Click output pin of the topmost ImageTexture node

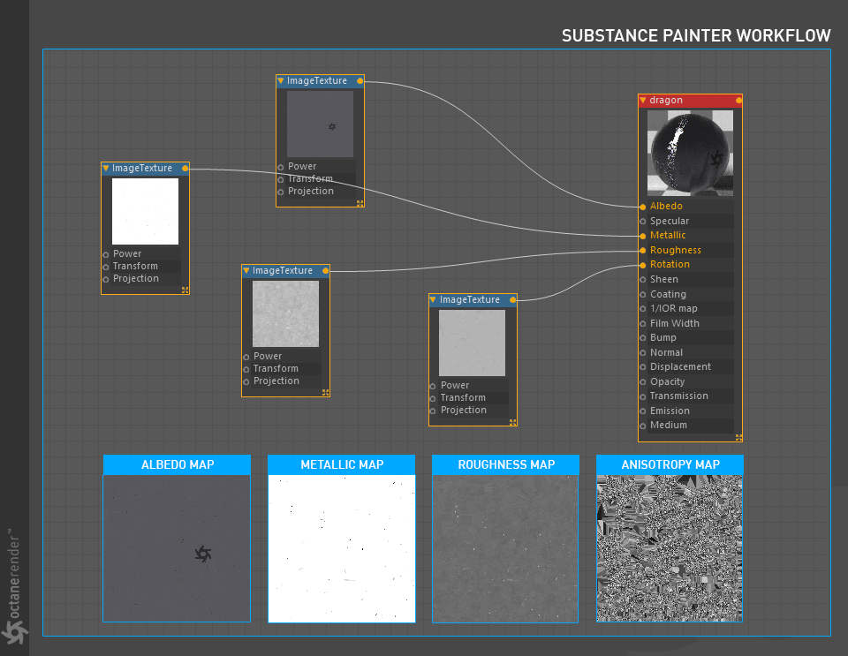click(360, 81)
